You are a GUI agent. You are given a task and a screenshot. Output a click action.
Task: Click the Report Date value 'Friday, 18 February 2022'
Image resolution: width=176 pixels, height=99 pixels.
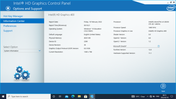coord(93,22)
